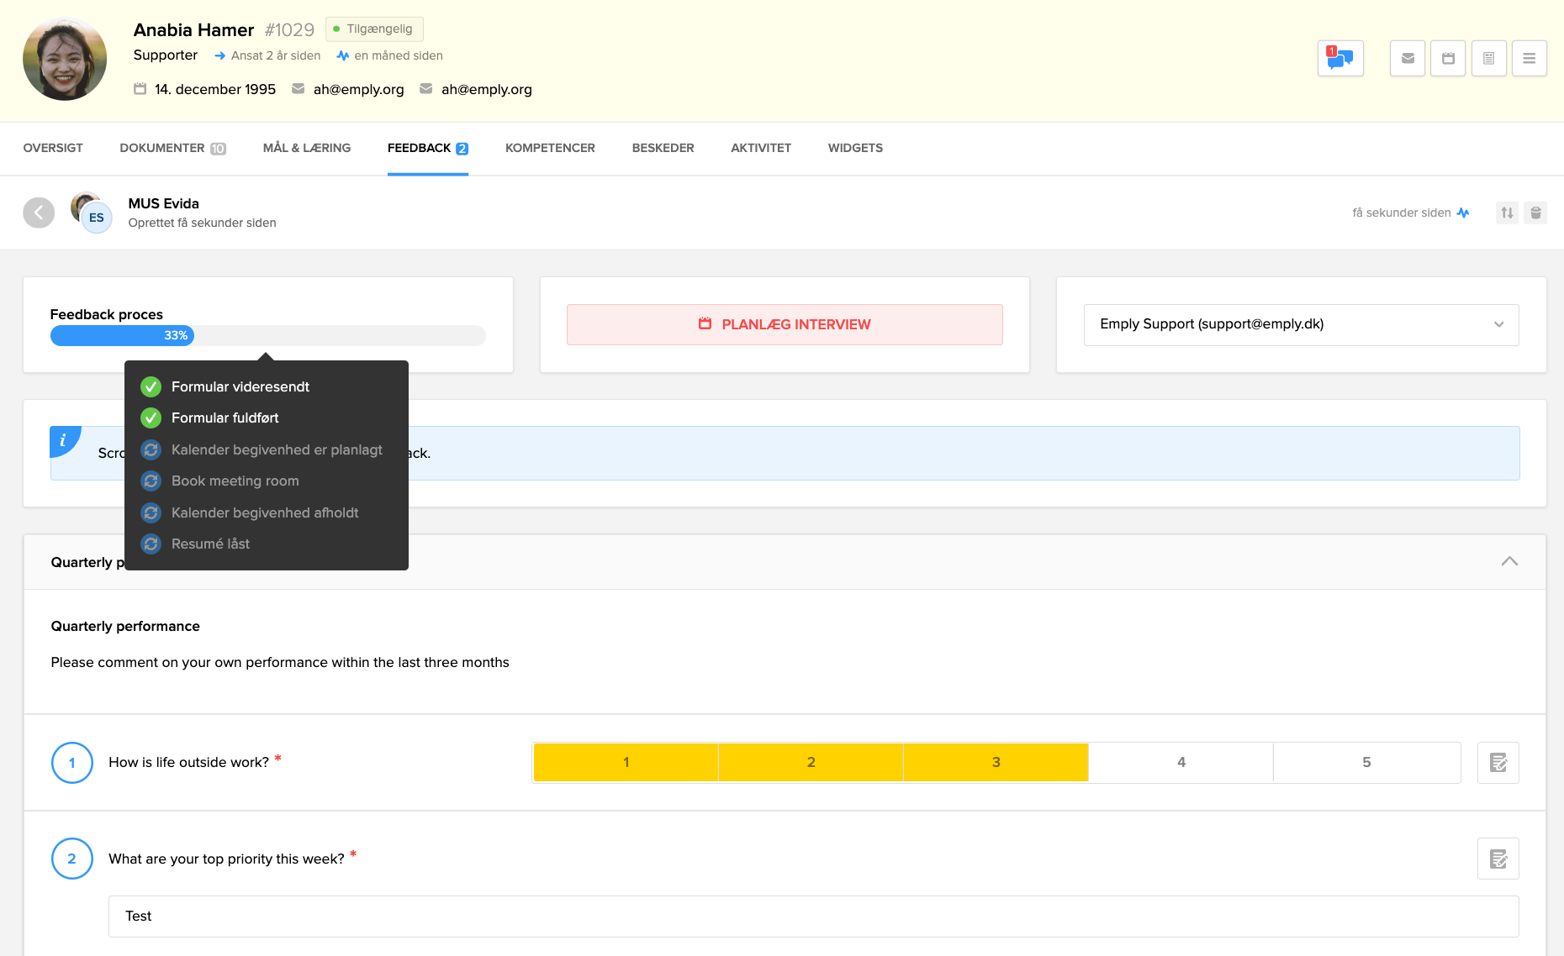Open the hamburger menu icon
Screen dimensions: 1564x956
(x=1529, y=59)
